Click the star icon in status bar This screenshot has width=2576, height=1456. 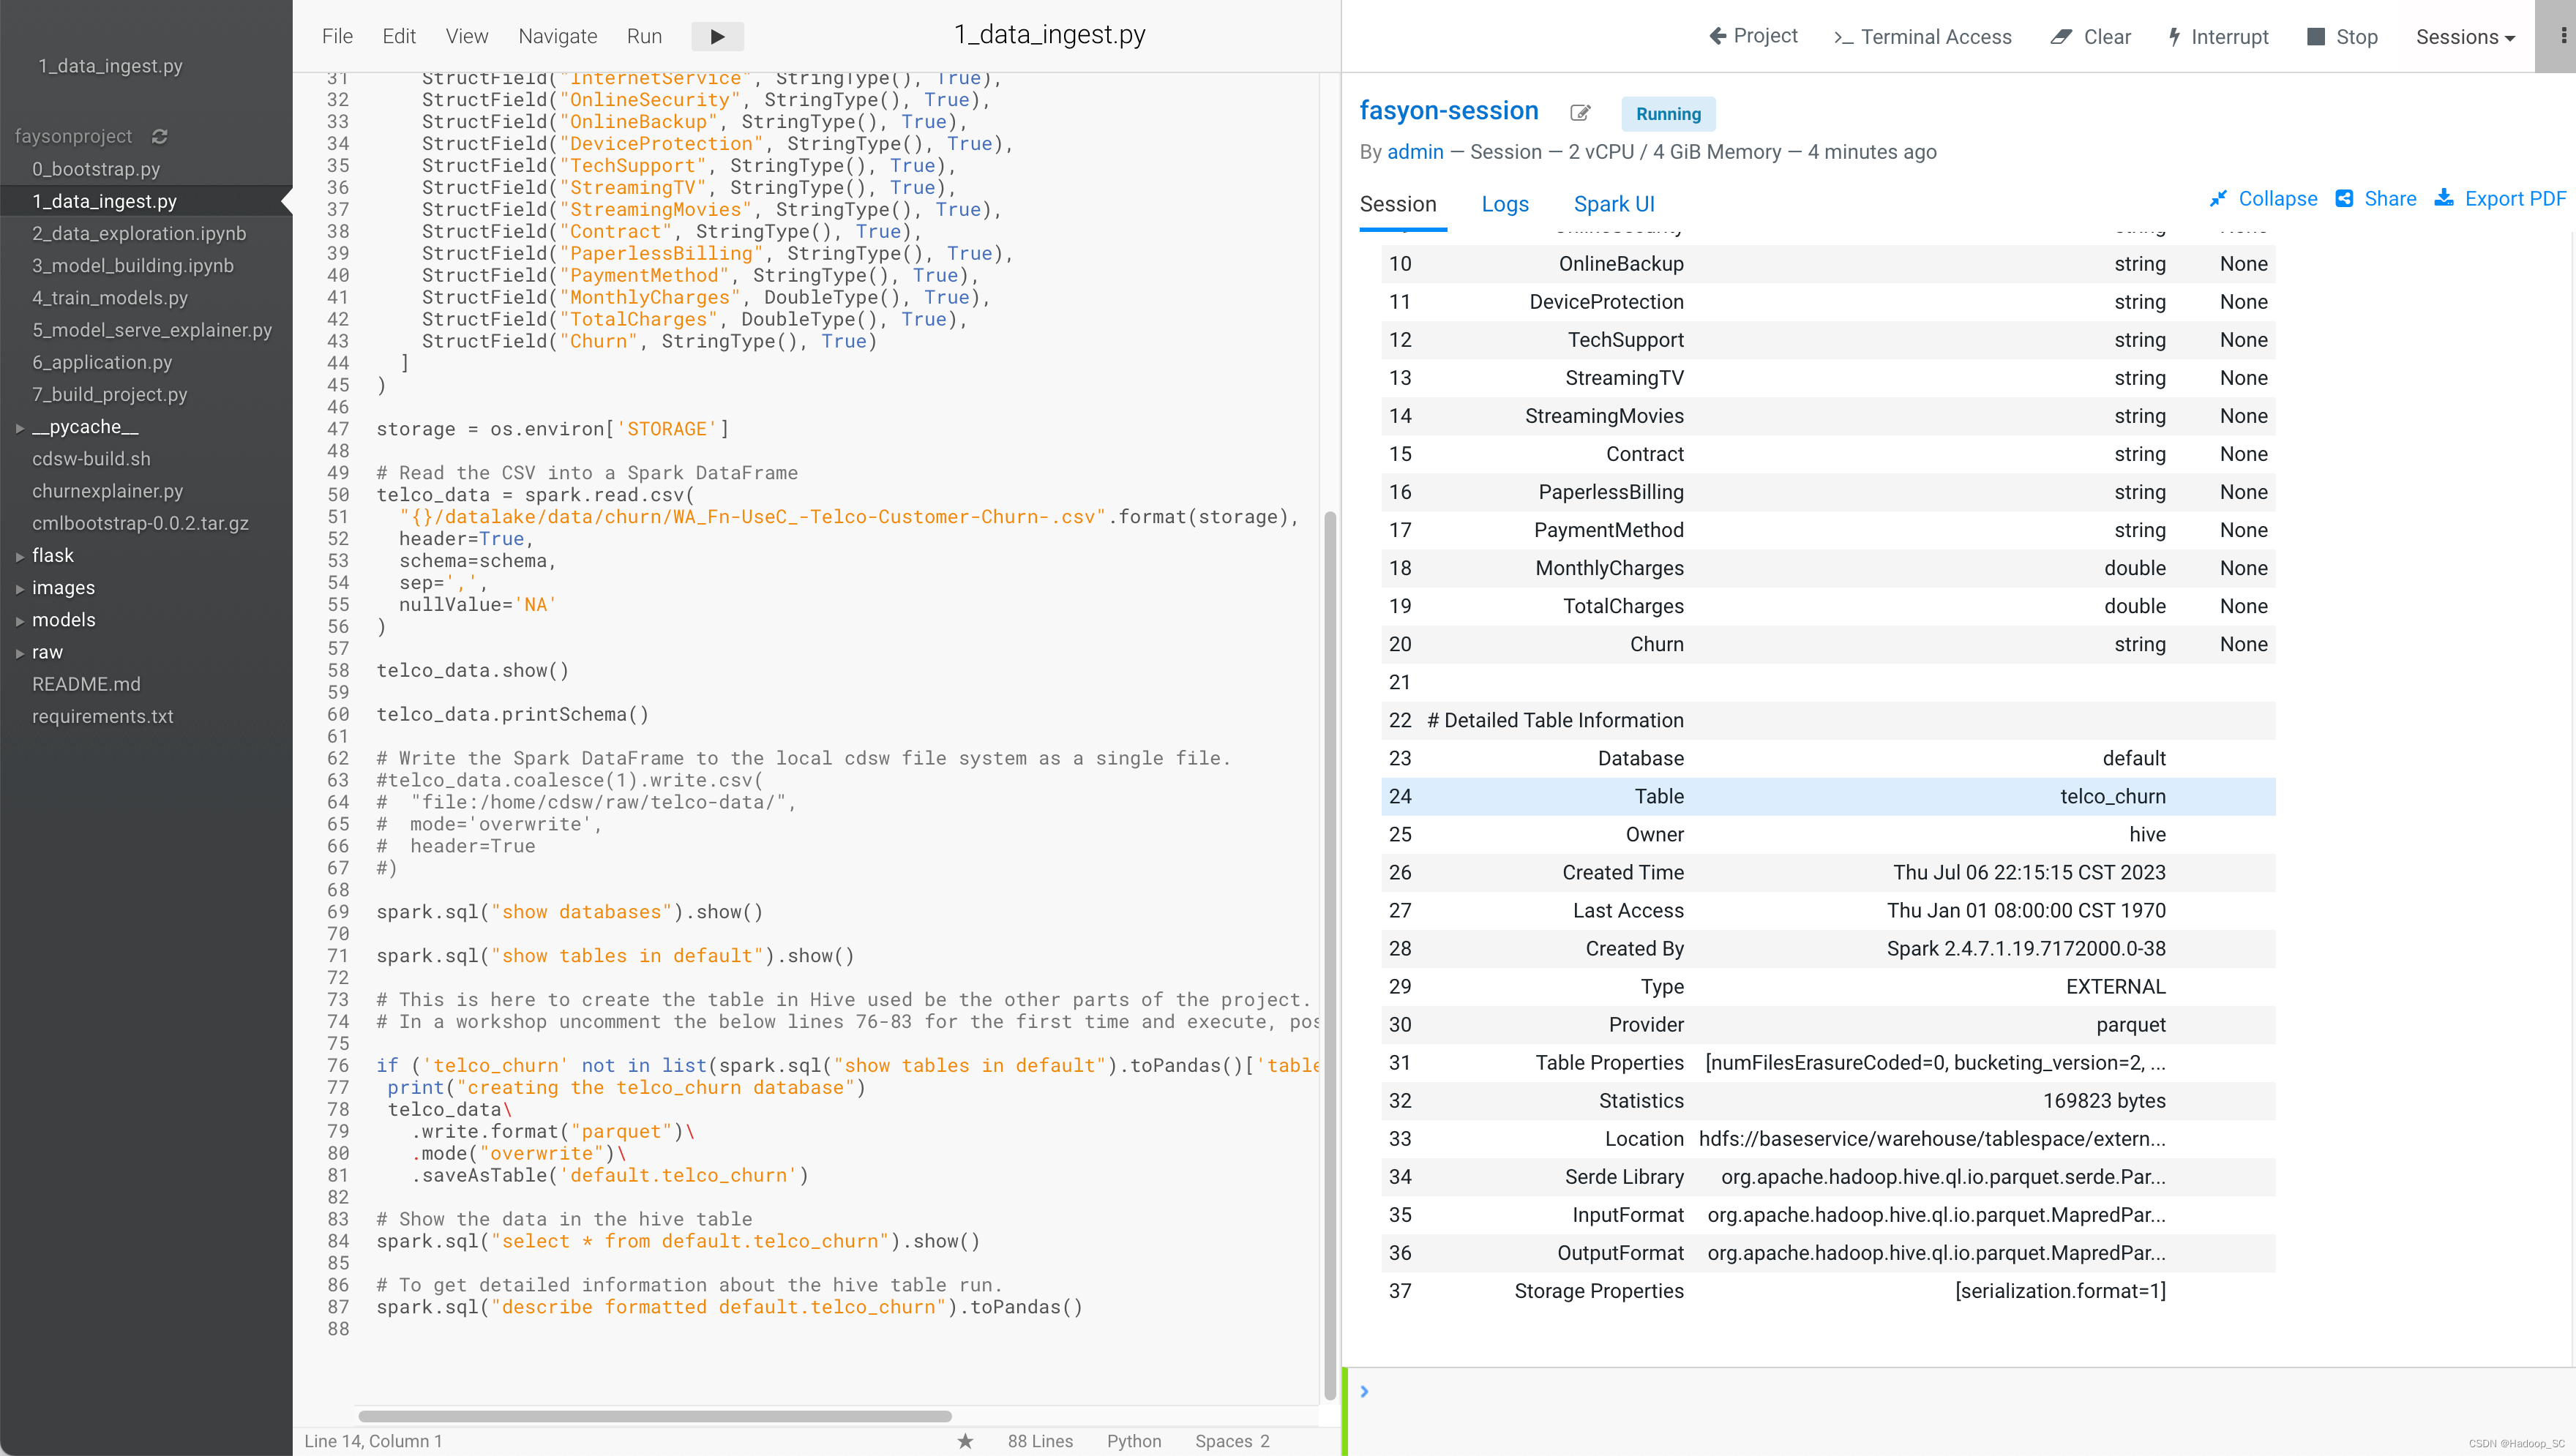click(x=965, y=1441)
